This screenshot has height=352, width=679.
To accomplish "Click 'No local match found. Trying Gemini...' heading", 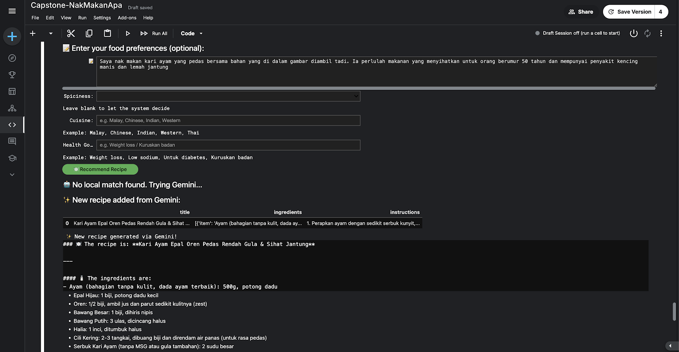I will coord(137,185).
